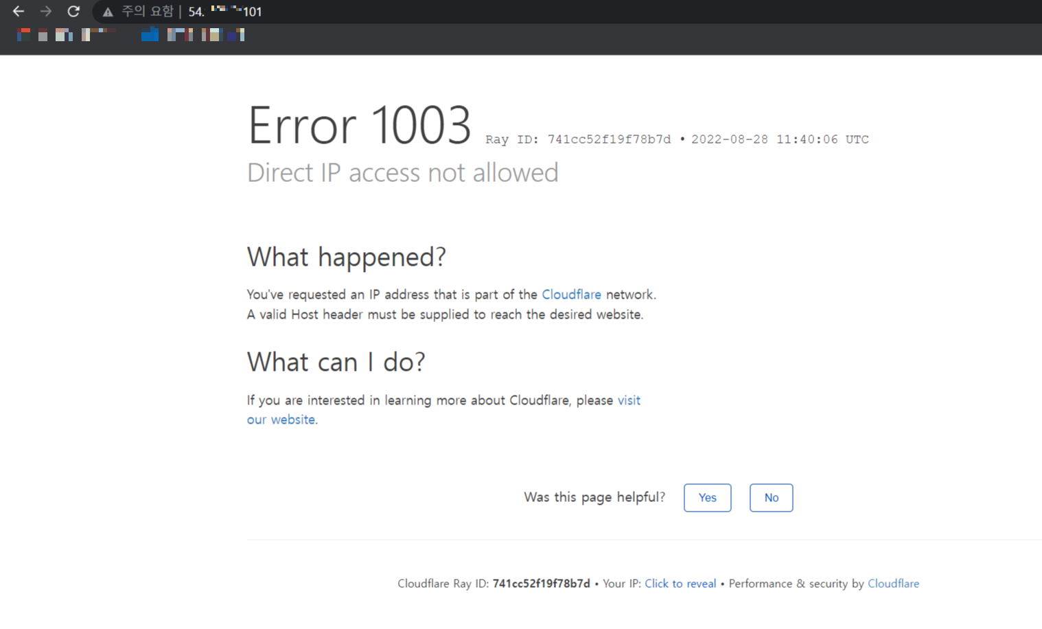Viewport: 1042px width, 629px height.
Task: Click the timestamp 2022-08-28 11:40:06 UTC
Action: (780, 139)
